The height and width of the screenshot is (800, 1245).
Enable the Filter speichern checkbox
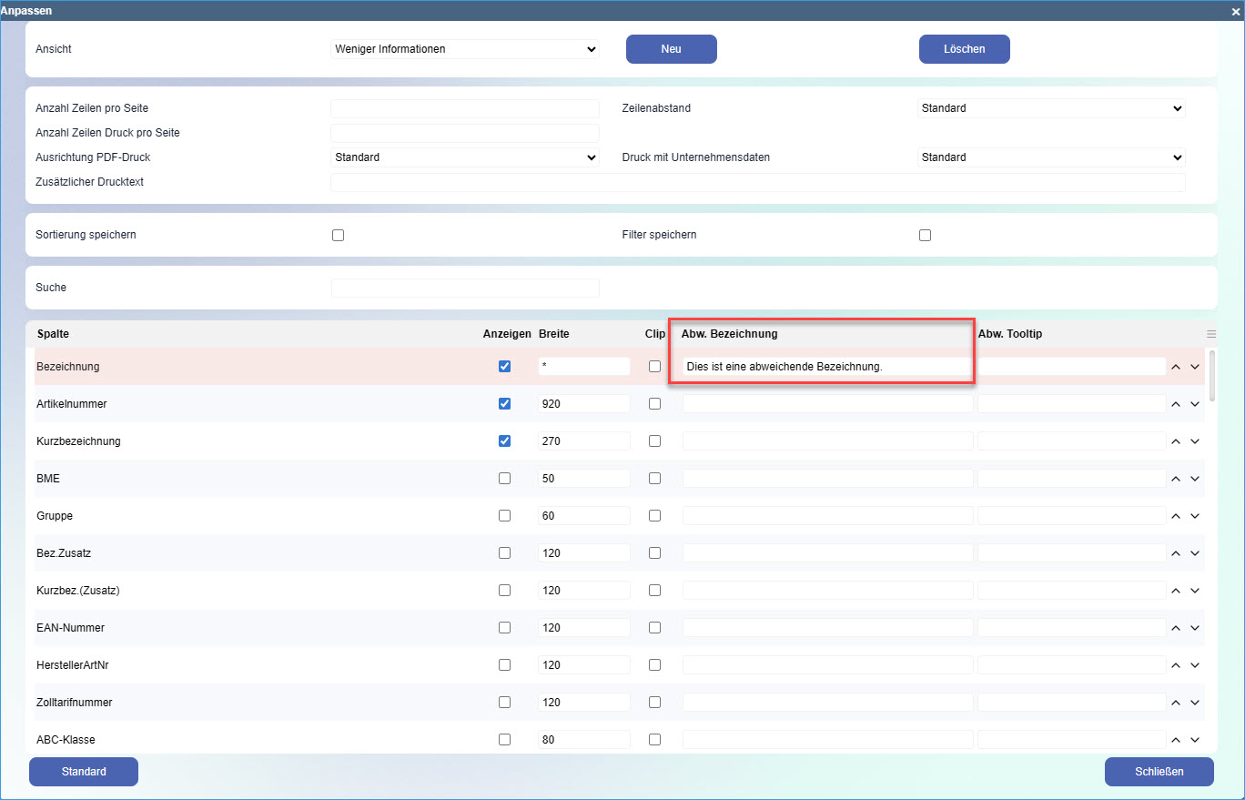(x=925, y=235)
